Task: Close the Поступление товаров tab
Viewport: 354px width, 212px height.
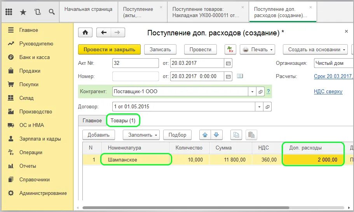Action: coord(242,7)
